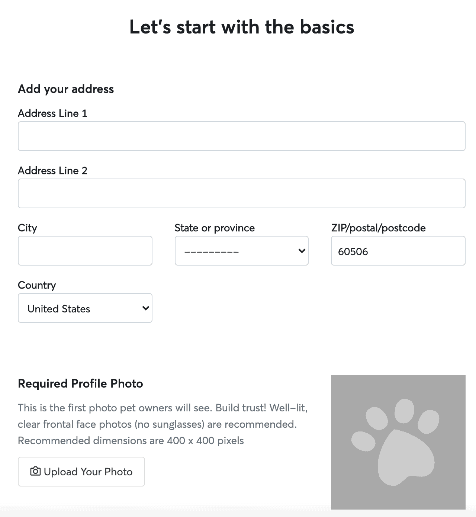Click the Country label above the selector
This screenshot has width=476, height=517.
(x=37, y=285)
